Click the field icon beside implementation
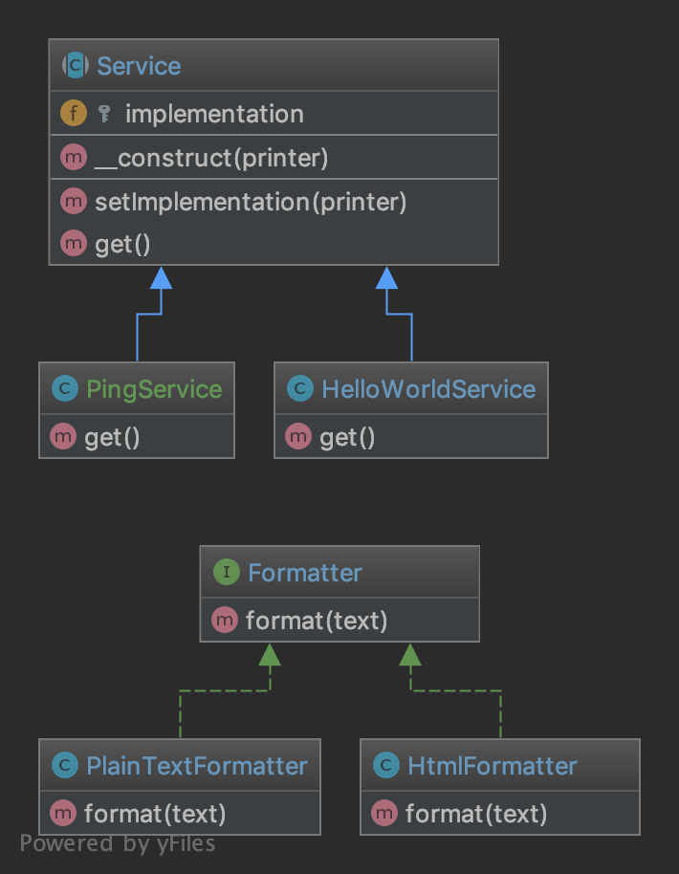The width and height of the screenshot is (679, 874). 74,115
